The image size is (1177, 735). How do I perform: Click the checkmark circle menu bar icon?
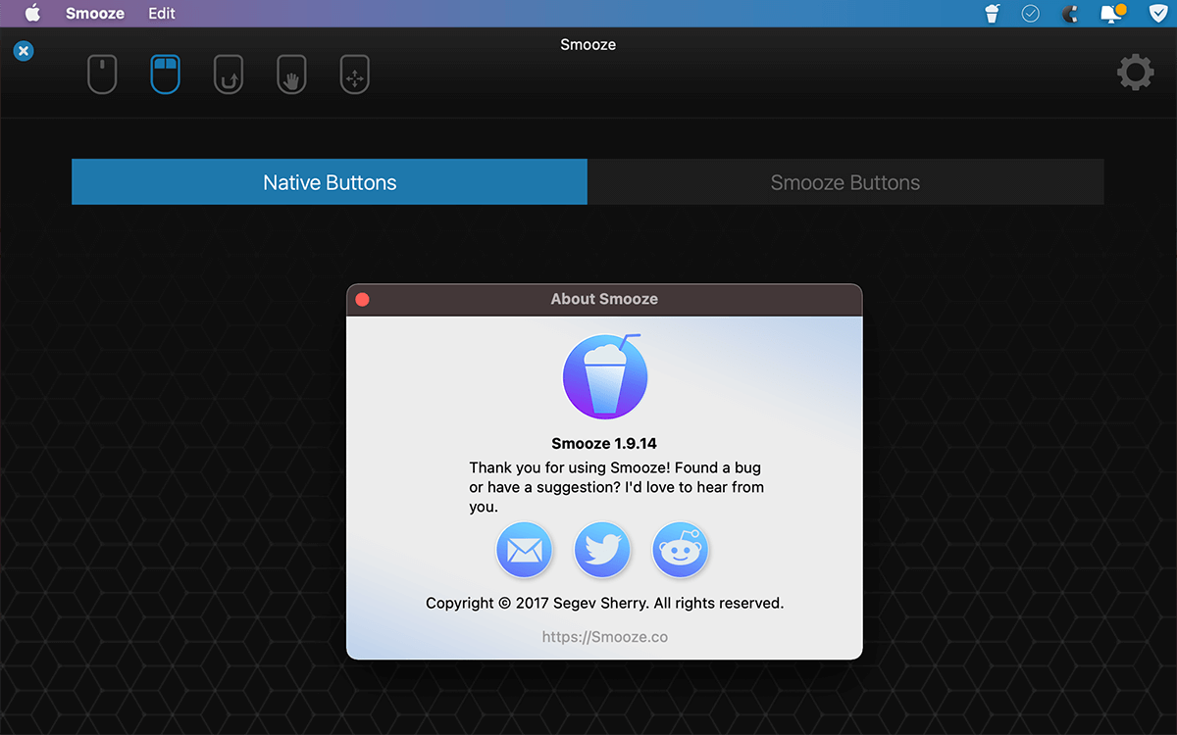[x=1031, y=14]
